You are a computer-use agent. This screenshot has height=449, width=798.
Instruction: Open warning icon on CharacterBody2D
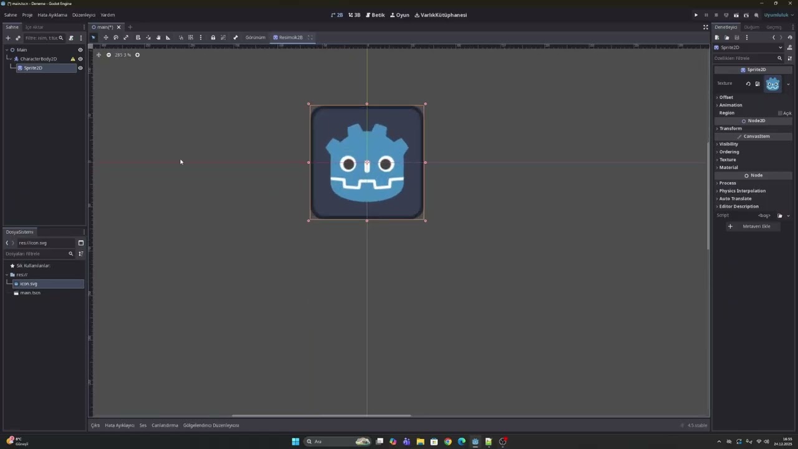73,59
